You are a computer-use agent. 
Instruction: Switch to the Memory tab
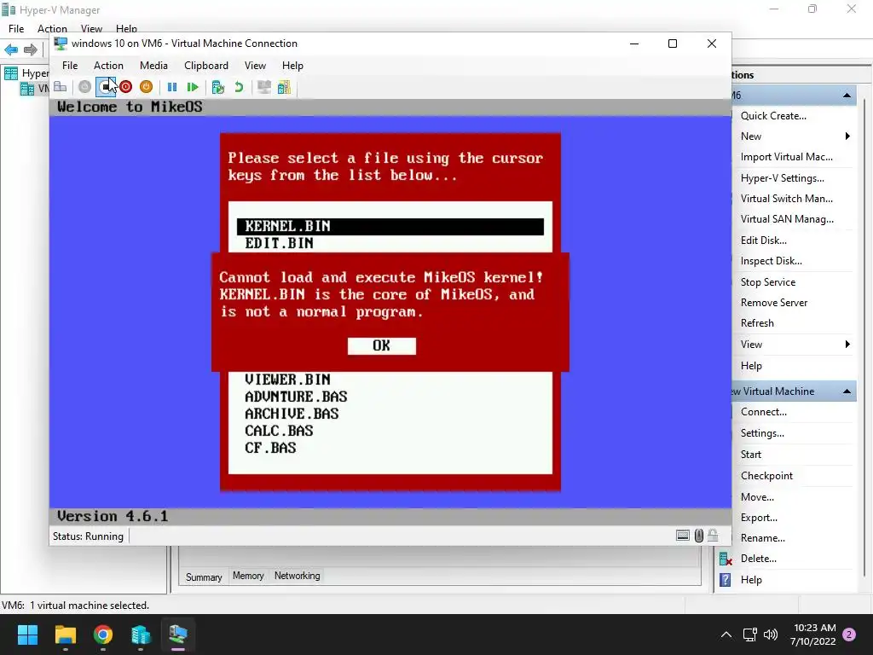[248, 576]
